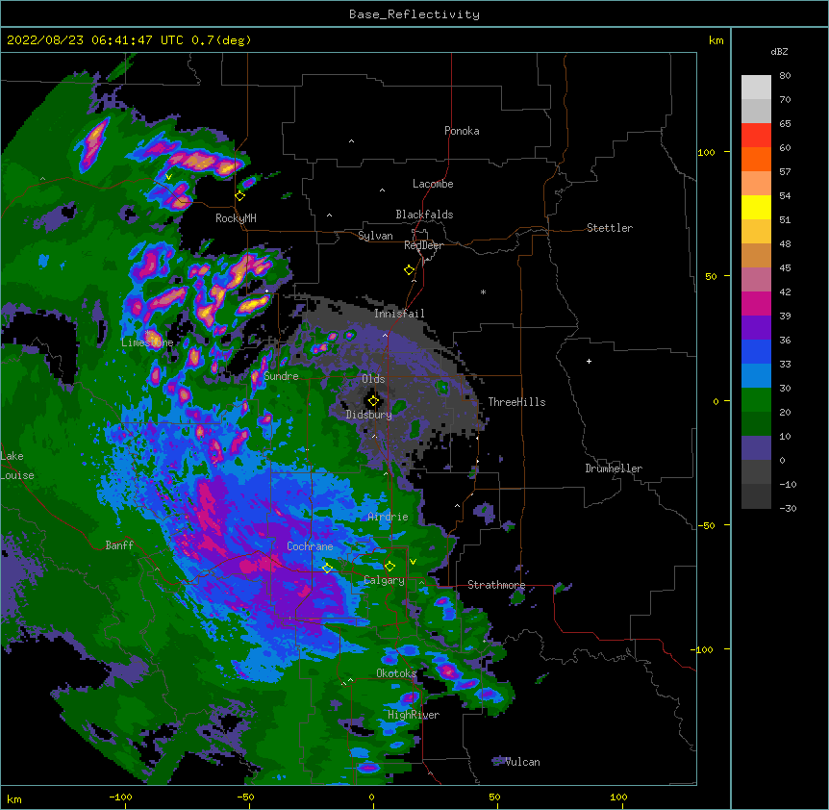Click the Innisfail city label

pos(399,314)
